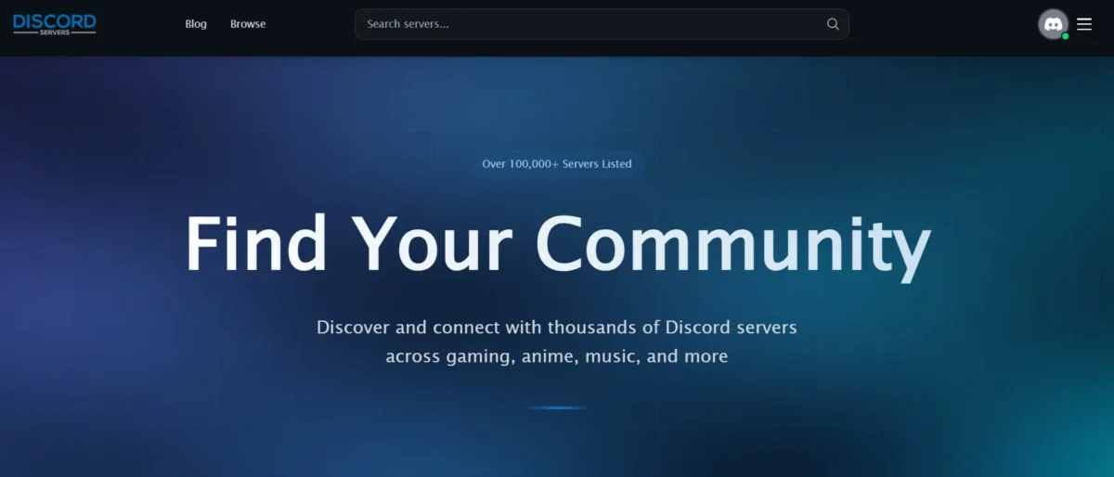Click the word Community in the headline
1114x477 pixels.
(733, 245)
